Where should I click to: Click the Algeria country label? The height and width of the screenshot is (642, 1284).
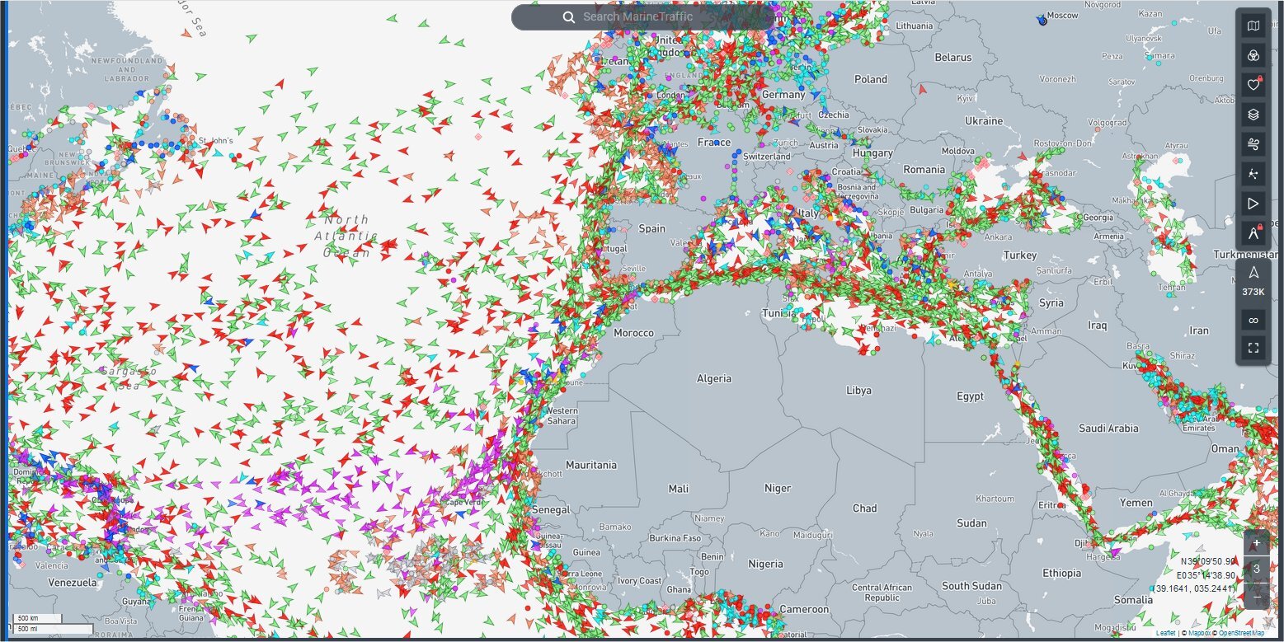[714, 378]
